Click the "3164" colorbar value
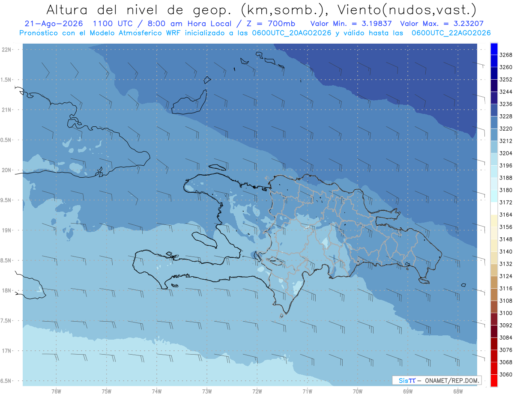This screenshot has width=514, height=397. point(506,215)
